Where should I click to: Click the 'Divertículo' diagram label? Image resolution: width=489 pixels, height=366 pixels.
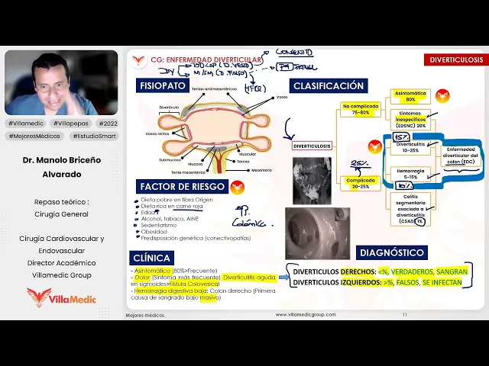click(x=169, y=108)
